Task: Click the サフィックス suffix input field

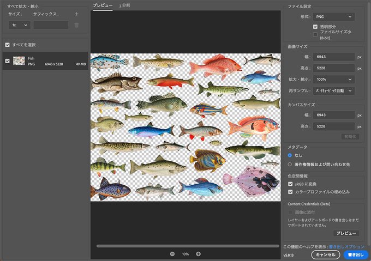Action: (x=51, y=25)
